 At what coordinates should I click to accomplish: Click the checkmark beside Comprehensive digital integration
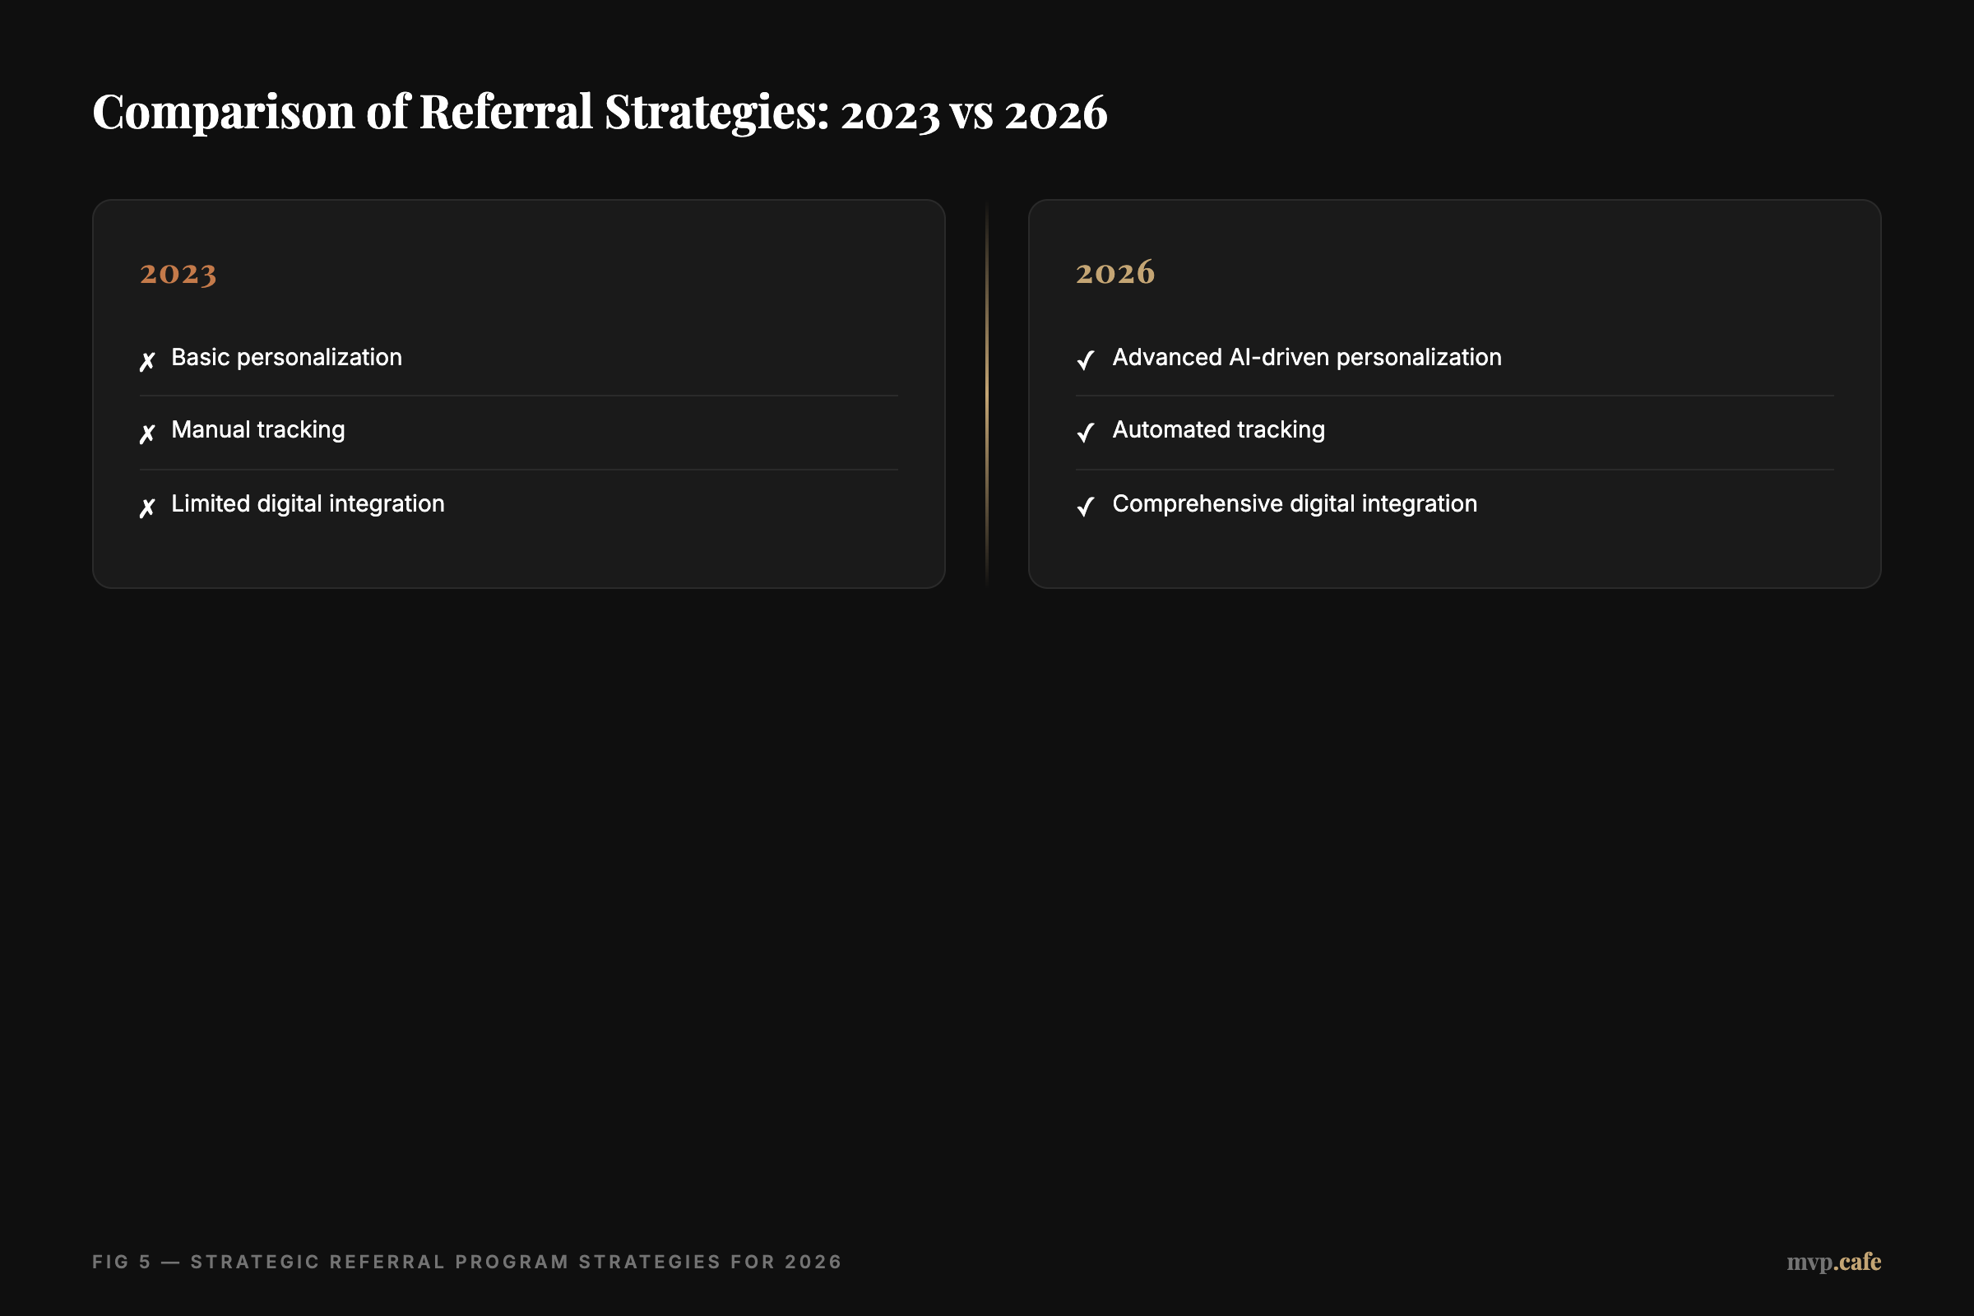coord(1085,507)
